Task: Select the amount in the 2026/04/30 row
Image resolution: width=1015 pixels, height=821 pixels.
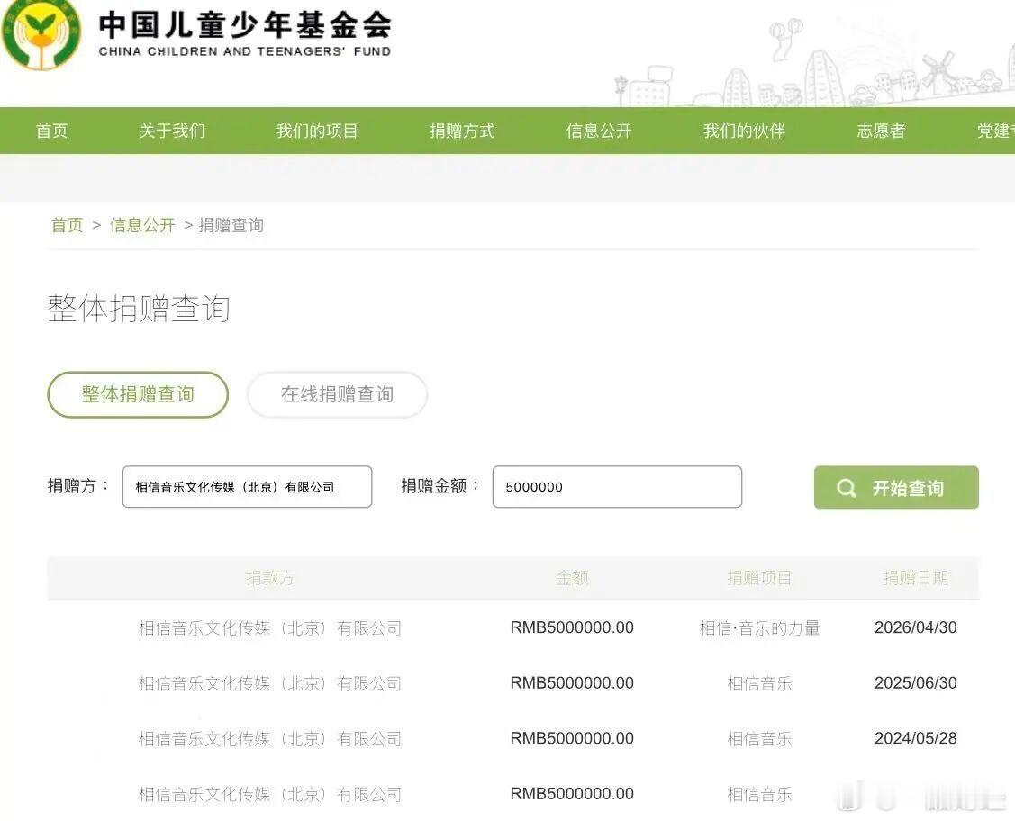Action: (572, 627)
